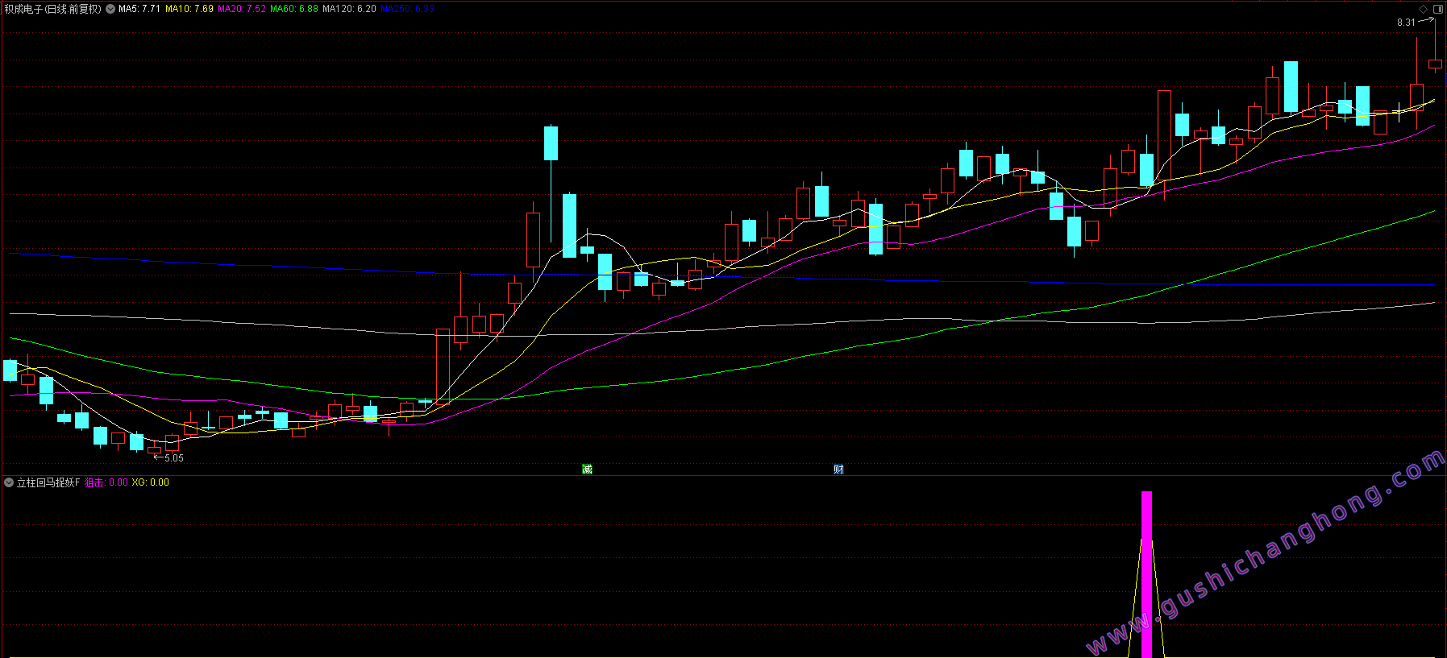The height and width of the screenshot is (658, 1447).
Task: Select the last red candlestick near 8.31
Action: click(1435, 64)
